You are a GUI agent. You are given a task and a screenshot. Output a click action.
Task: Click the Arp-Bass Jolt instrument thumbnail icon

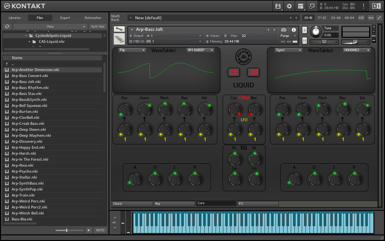119,39
